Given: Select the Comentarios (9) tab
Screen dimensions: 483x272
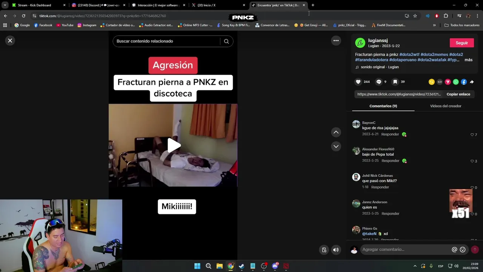Looking at the screenshot, I should pyautogui.click(x=383, y=106).
